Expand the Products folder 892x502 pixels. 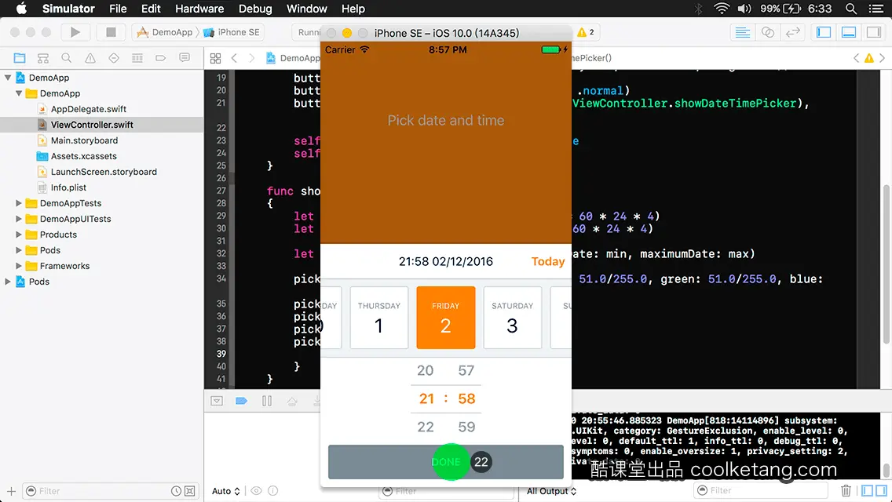[x=19, y=235]
